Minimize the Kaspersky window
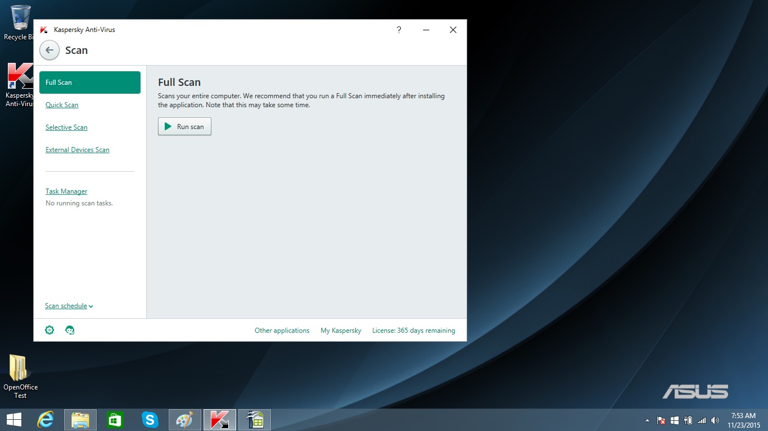The height and width of the screenshot is (431, 768). click(426, 30)
